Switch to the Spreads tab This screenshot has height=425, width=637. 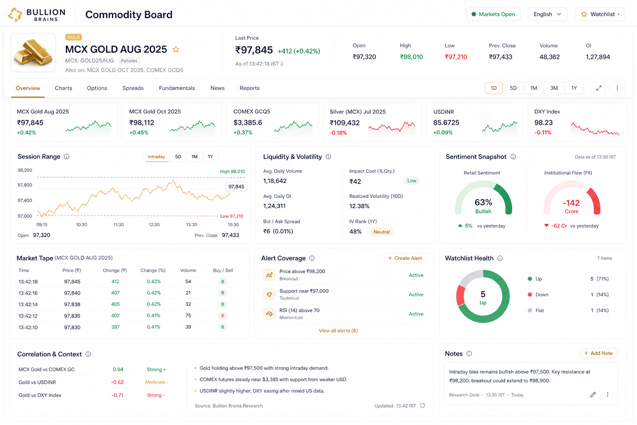[x=133, y=88]
